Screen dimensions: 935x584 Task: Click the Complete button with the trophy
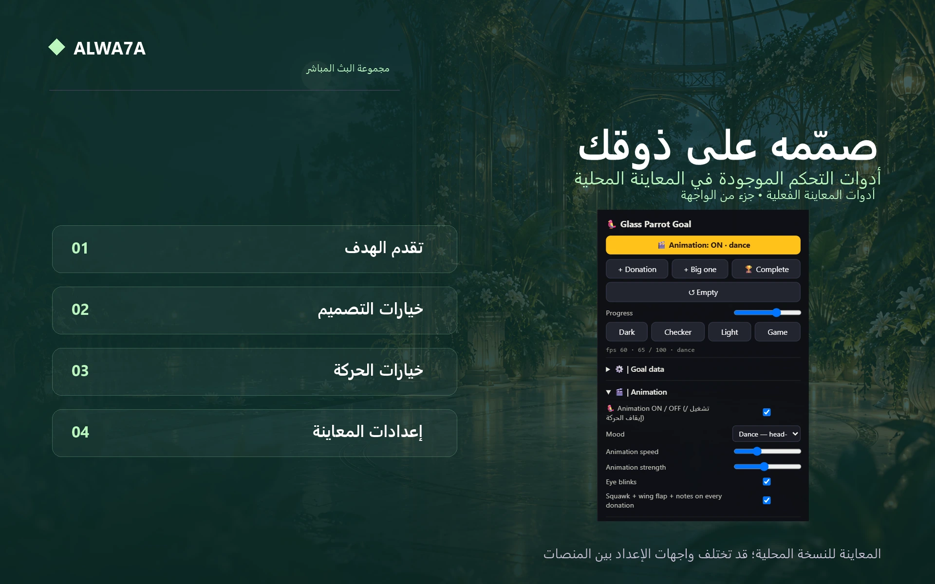(x=767, y=269)
